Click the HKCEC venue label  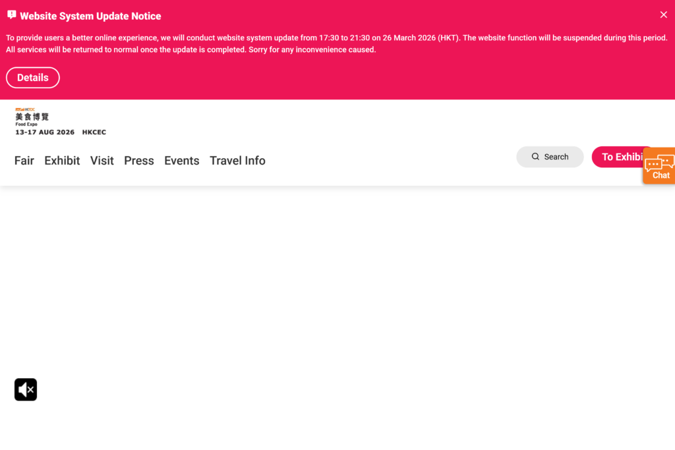point(94,132)
